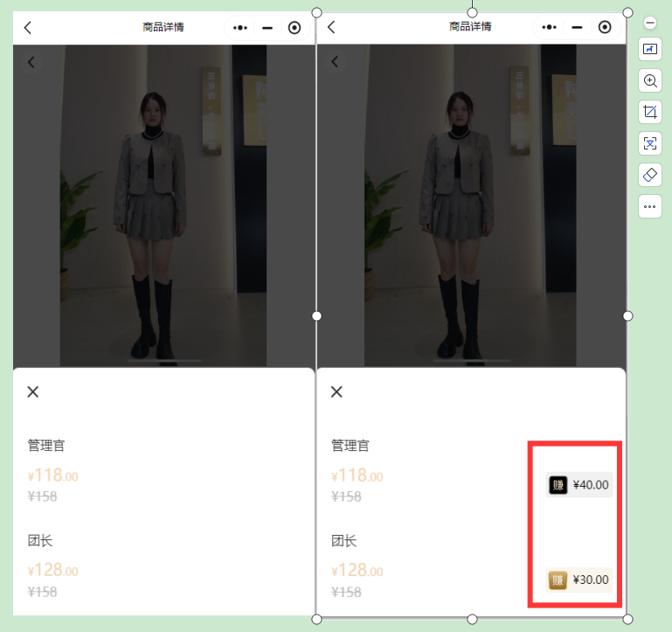Click the back arrow in right header bar
This screenshot has width=672, height=632.
click(331, 27)
